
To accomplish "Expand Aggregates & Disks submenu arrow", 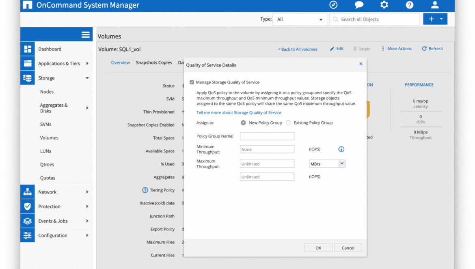I will [87, 108].
